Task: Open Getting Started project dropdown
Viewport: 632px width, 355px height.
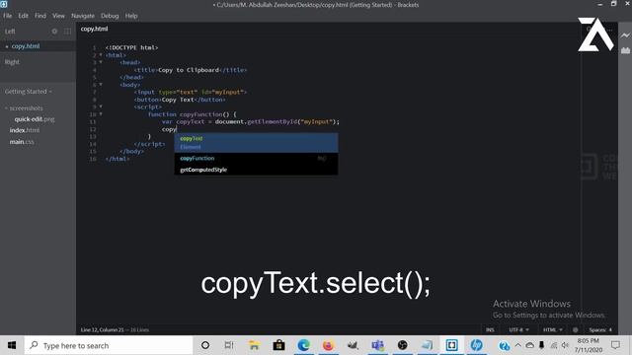Action: click(29, 92)
